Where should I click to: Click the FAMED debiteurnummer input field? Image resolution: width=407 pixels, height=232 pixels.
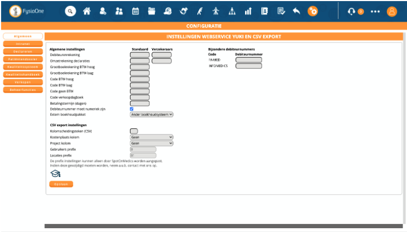click(x=248, y=60)
